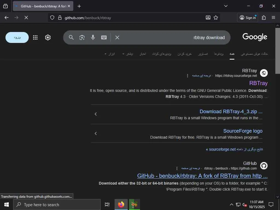Open Firefox View recent browsing icon
The image size is (280, 210).
[5, 6]
